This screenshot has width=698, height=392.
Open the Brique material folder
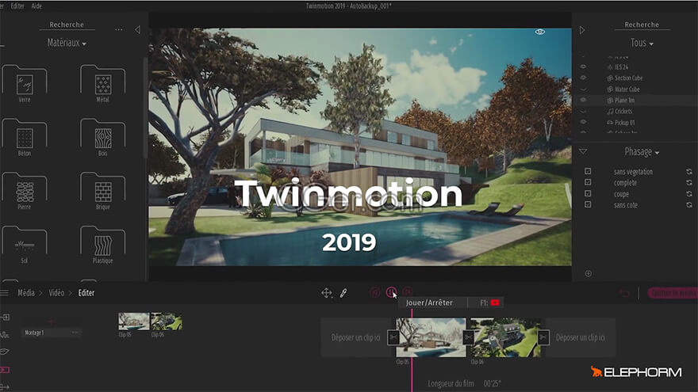[x=103, y=191]
